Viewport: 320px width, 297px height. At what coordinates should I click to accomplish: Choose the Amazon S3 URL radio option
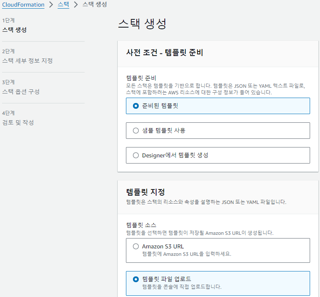click(218, 250)
